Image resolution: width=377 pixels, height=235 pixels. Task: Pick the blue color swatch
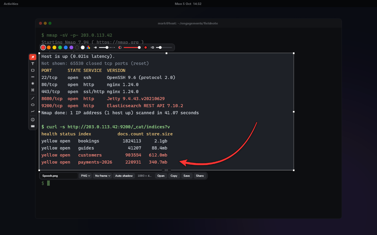(66, 47)
